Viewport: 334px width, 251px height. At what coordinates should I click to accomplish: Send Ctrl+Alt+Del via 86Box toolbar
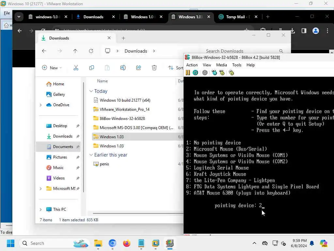214,73
